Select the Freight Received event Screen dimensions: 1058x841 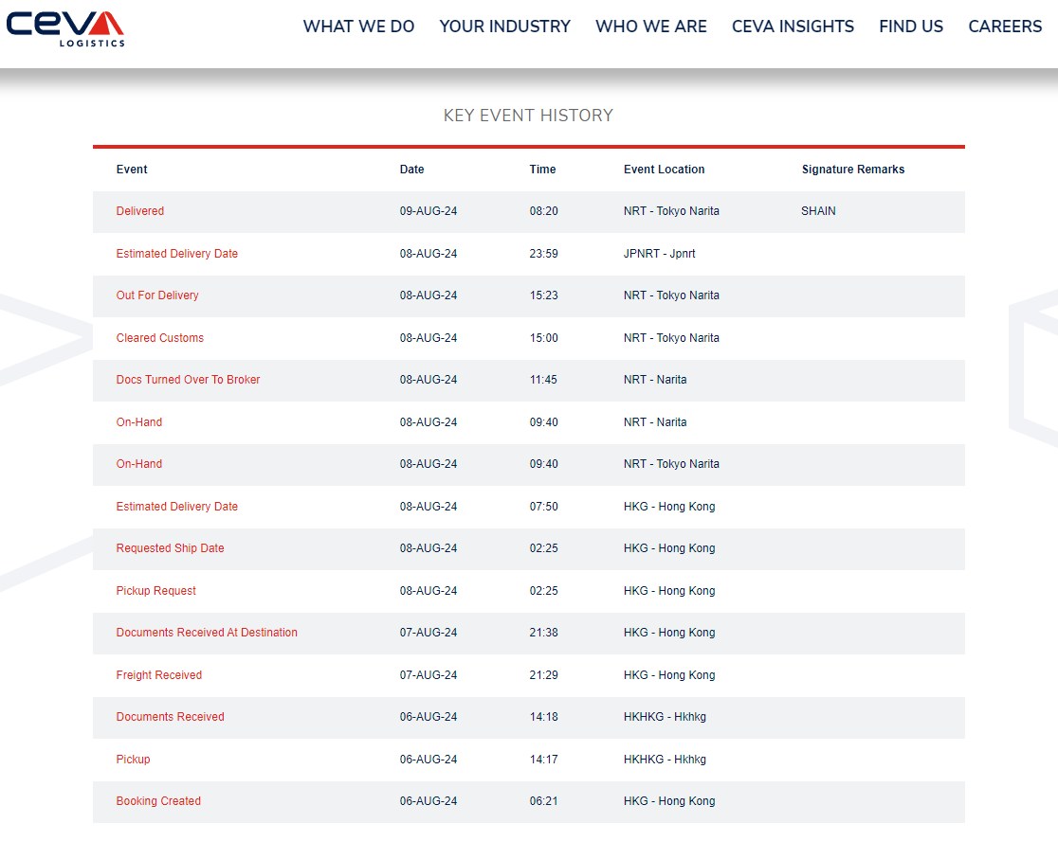click(x=158, y=674)
